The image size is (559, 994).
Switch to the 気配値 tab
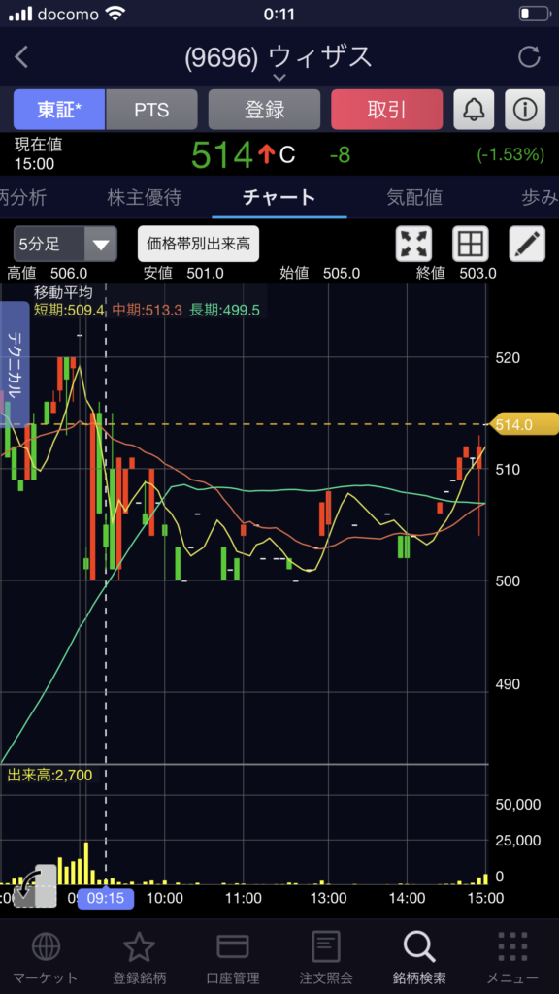tap(414, 198)
